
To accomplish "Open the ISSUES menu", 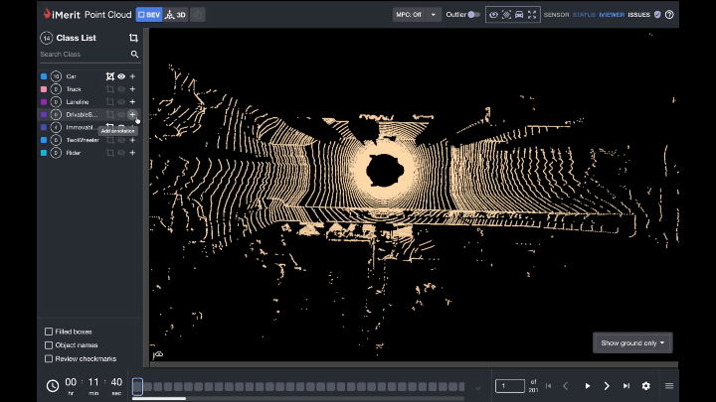I will tap(638, 15).
